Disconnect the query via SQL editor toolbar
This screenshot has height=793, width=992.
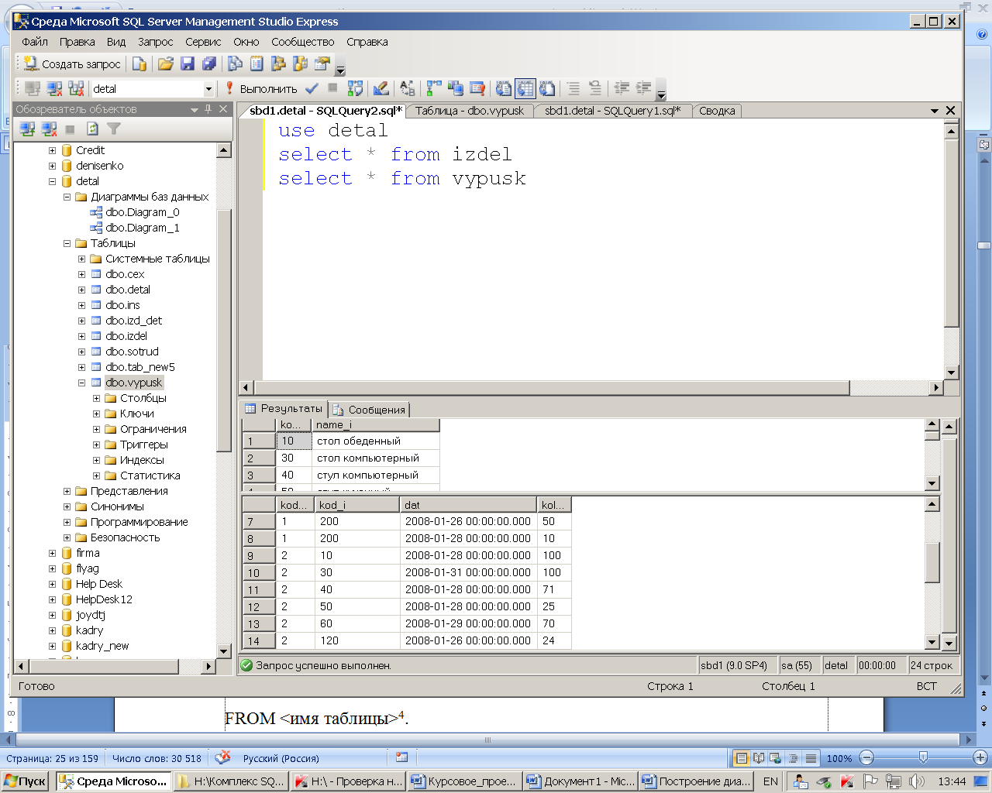pos(54,88)
